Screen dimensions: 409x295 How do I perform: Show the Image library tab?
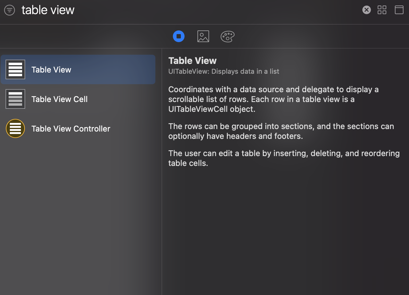coord(203,36)
